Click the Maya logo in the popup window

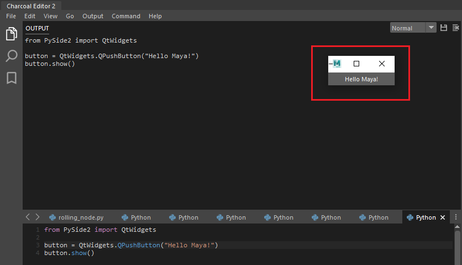[337, 64]
